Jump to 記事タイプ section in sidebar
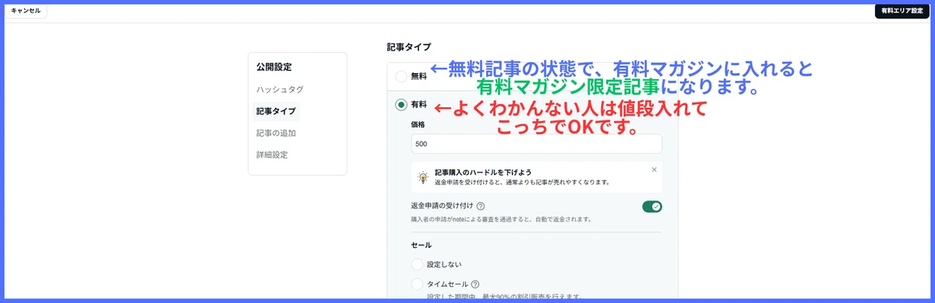Screen dimensions: 935x303 tap(276, 111)
